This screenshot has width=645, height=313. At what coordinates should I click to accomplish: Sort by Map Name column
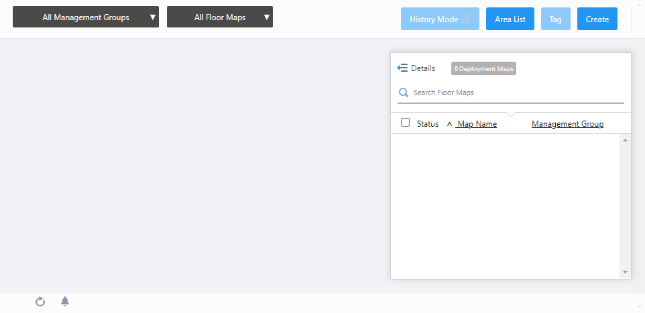(476, 124)
